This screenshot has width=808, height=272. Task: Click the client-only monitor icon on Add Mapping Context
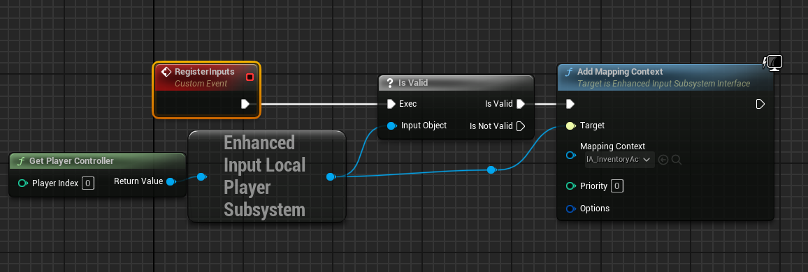774,63
